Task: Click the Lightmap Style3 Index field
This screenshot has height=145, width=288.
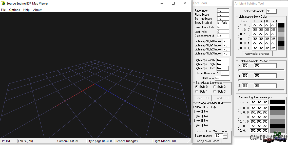Action: pos(227,53)
